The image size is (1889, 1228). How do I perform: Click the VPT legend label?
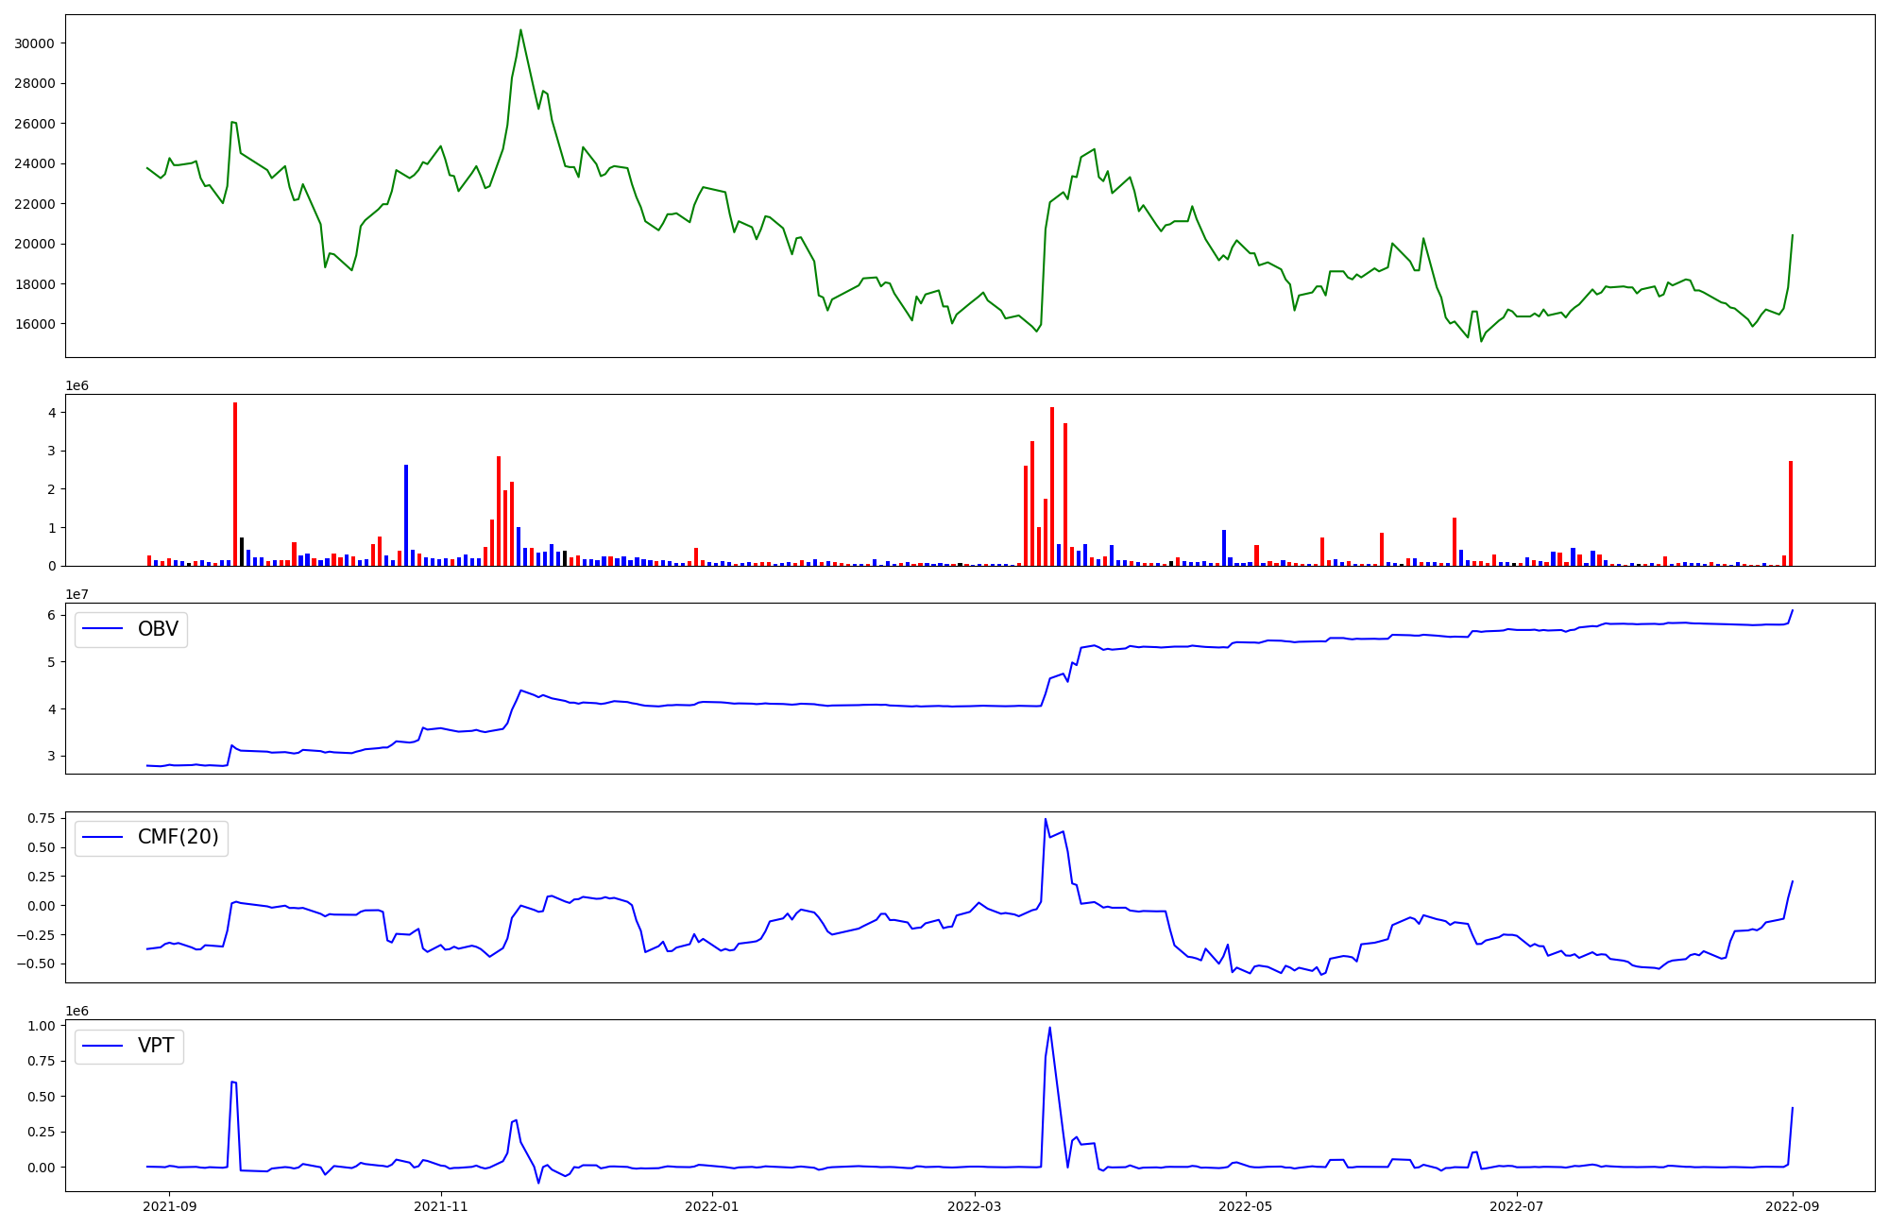(x=156, y=1046)
